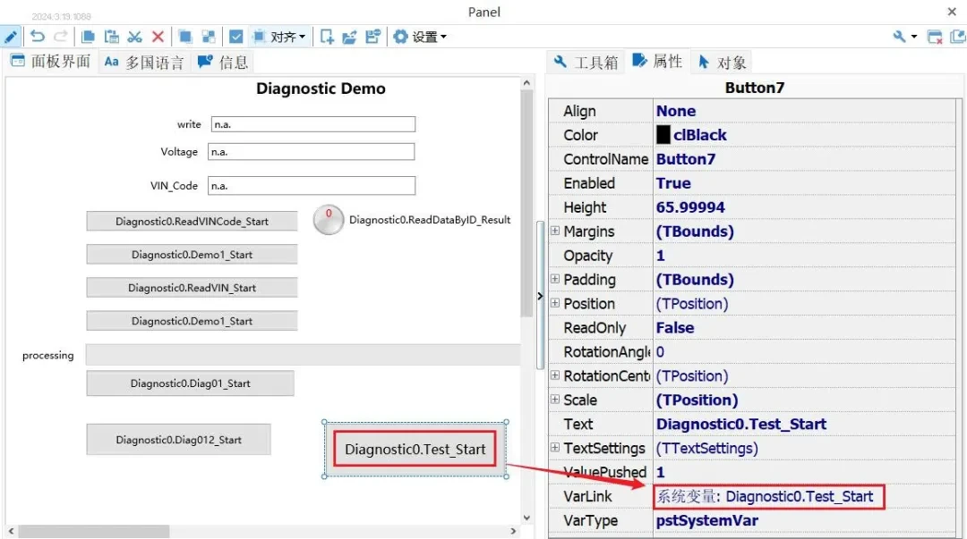
Task: Click the Opacity value 1
Action: click(661, 255)
